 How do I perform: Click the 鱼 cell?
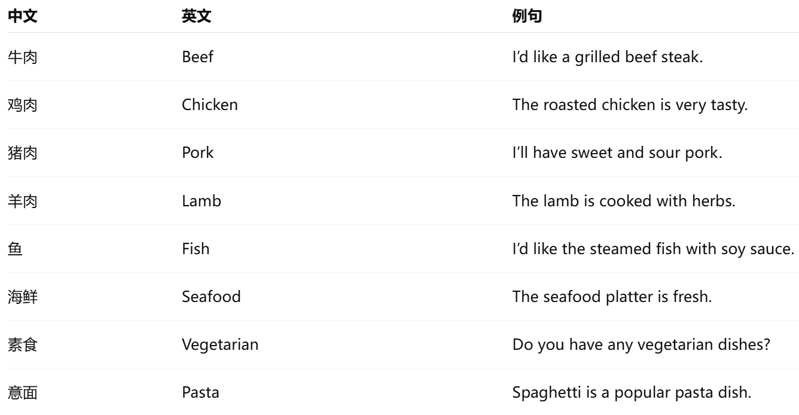point(15,249)
